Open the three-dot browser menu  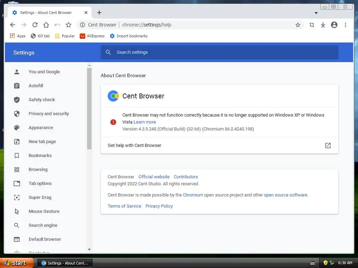pyautogui.click(x=345, y=25)
